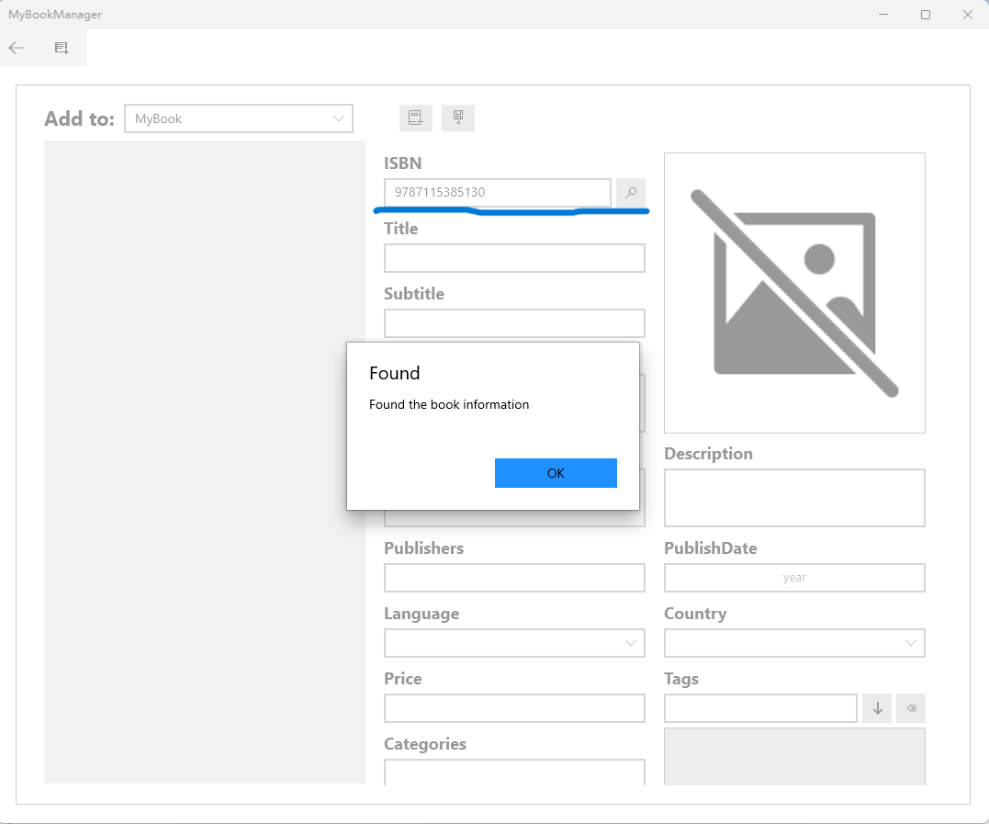
Task: Minimize the MyBookManager window
Action: [x=883, y=15]
